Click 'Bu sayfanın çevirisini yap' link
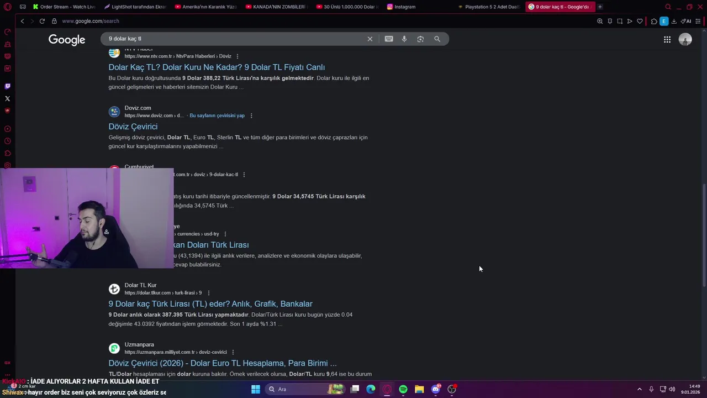This screenshot has height=398, width=707. (x=217, y=116)
